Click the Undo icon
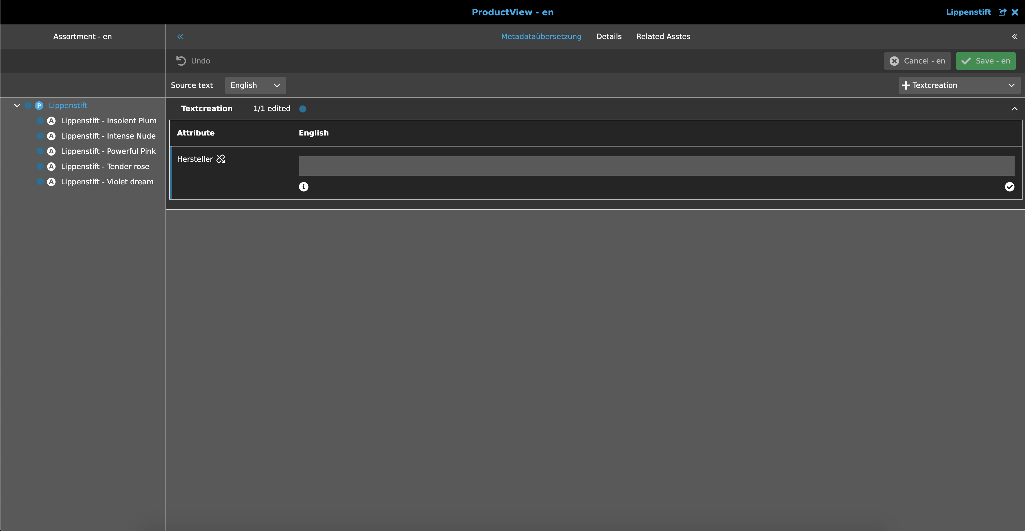This screenshot has width=1025, height=531. pos(181,60)
